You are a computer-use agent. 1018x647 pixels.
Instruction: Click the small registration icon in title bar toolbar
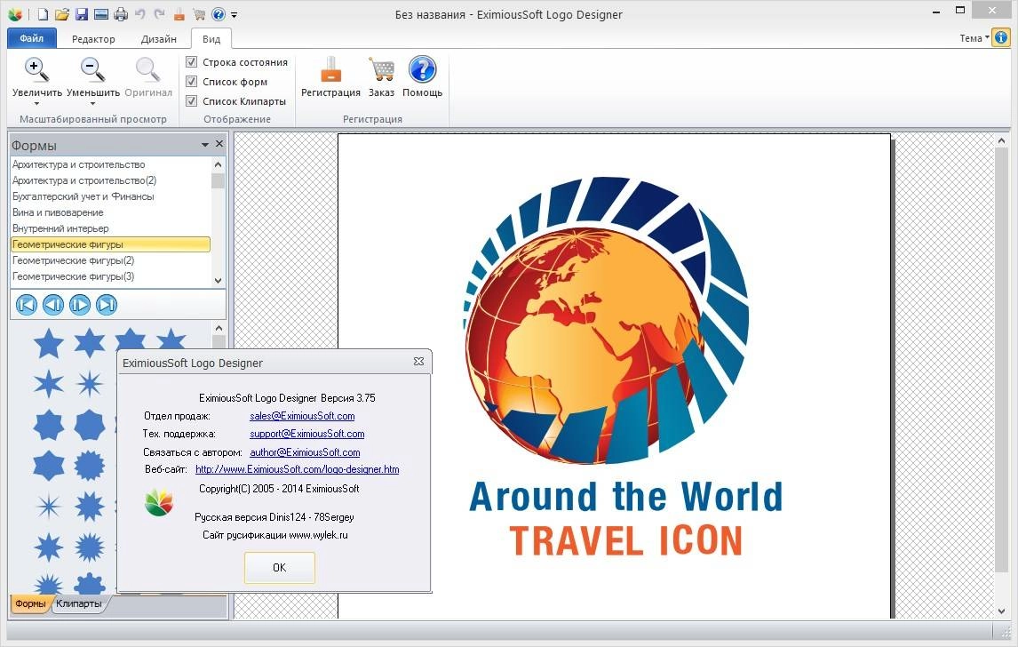click(179, 14)
